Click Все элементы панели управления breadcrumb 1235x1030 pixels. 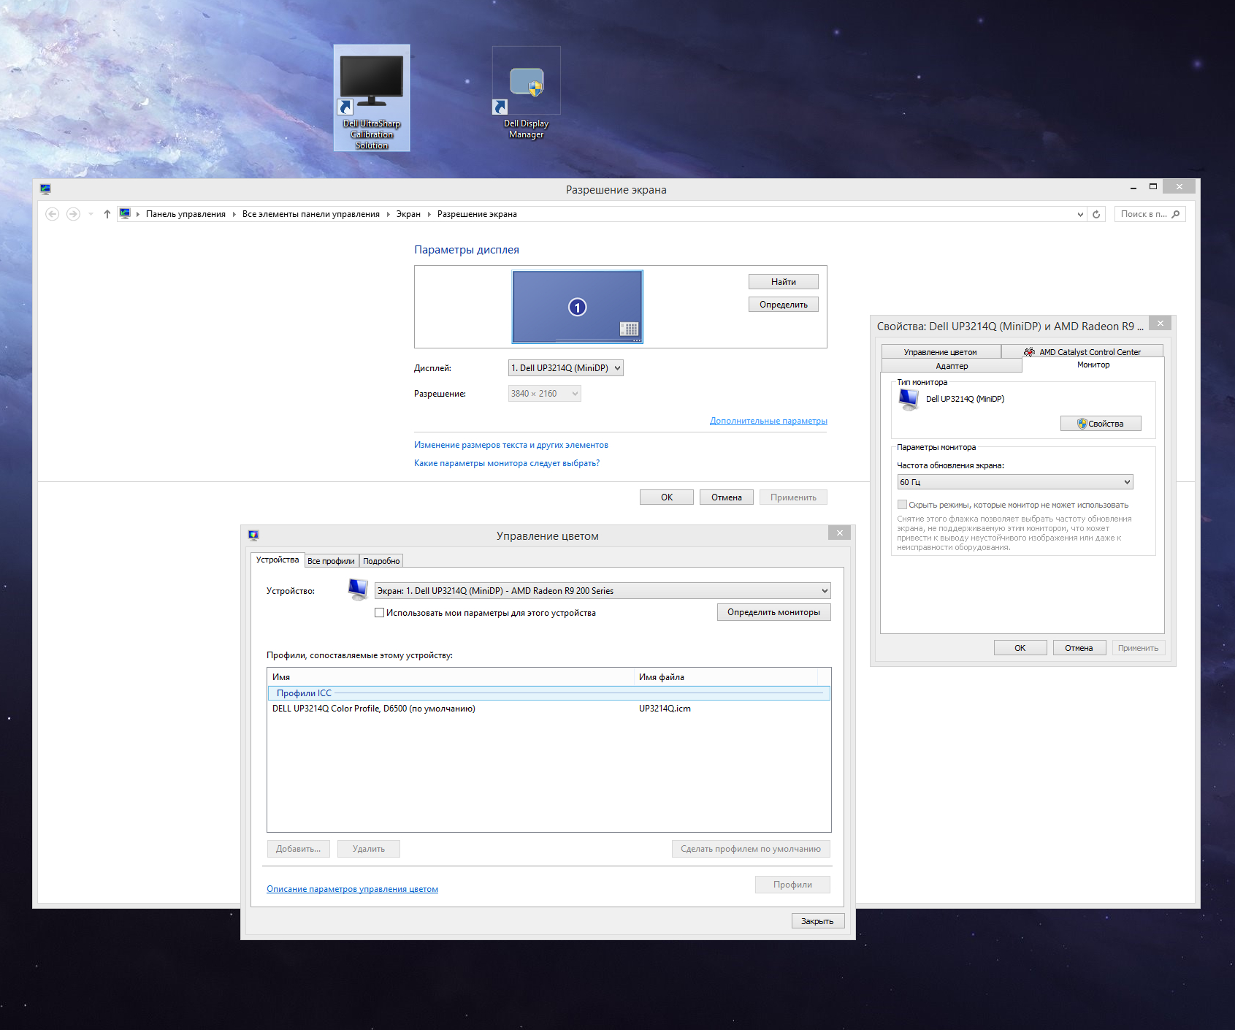[311, 214]
